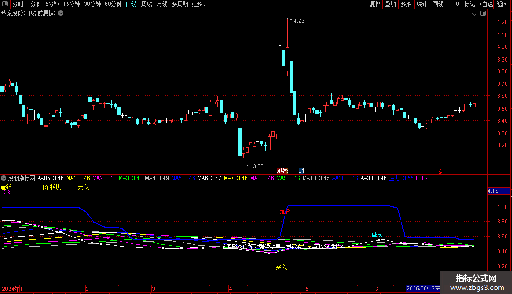Click the MA10: 3.45 indicator value

point(316,178)
